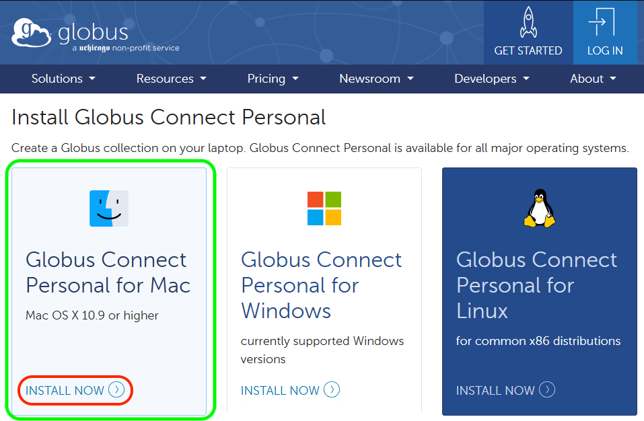Click the Globus cloud logo
This screenshot has height=421, width=644.
(x=31, y=33)
